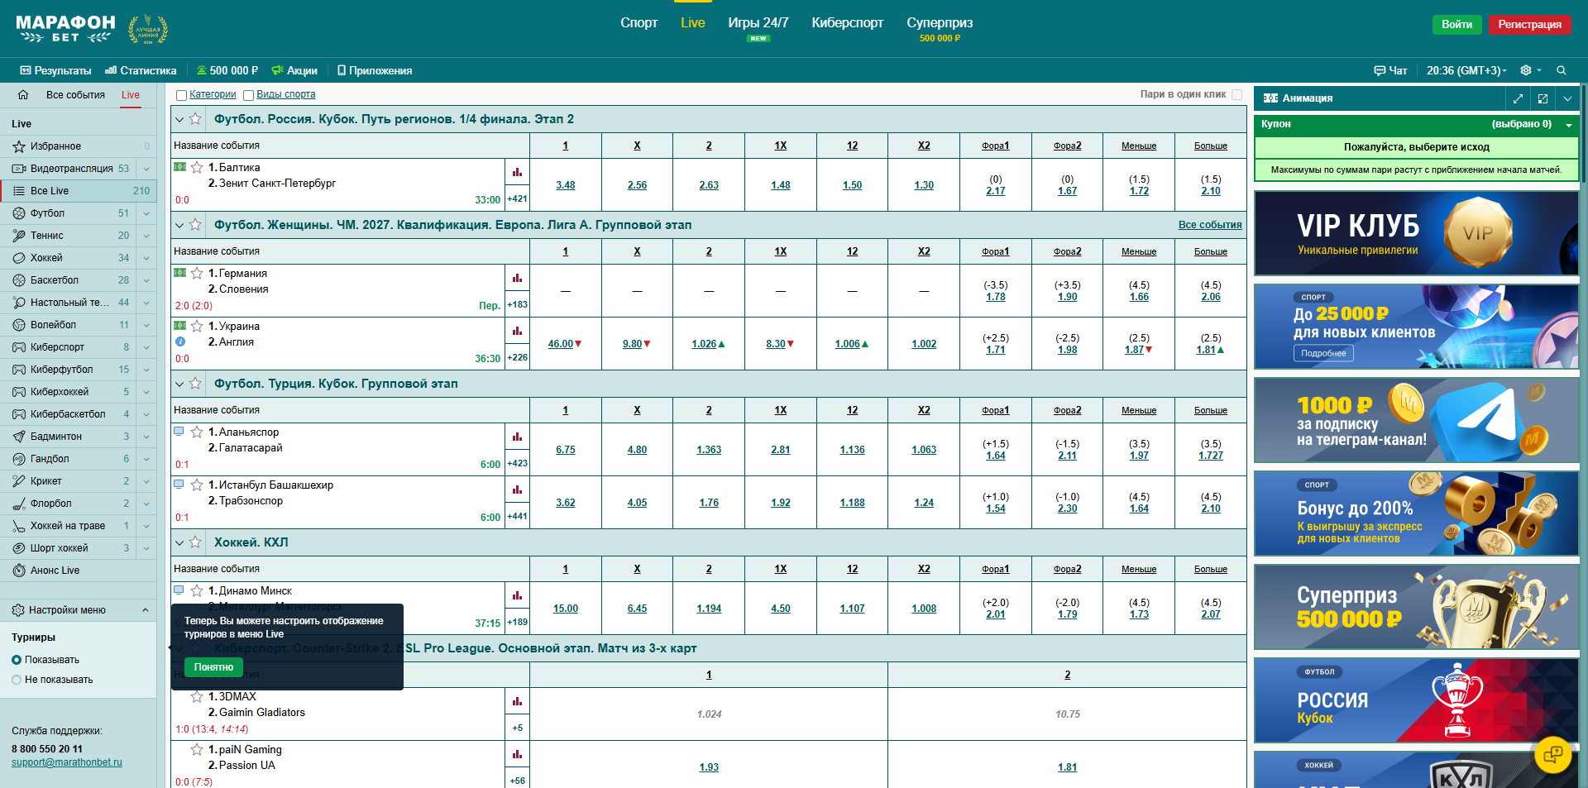Switch to the Киберспорт top menu
Screen dimensions: 1588x788
(847, 23)
